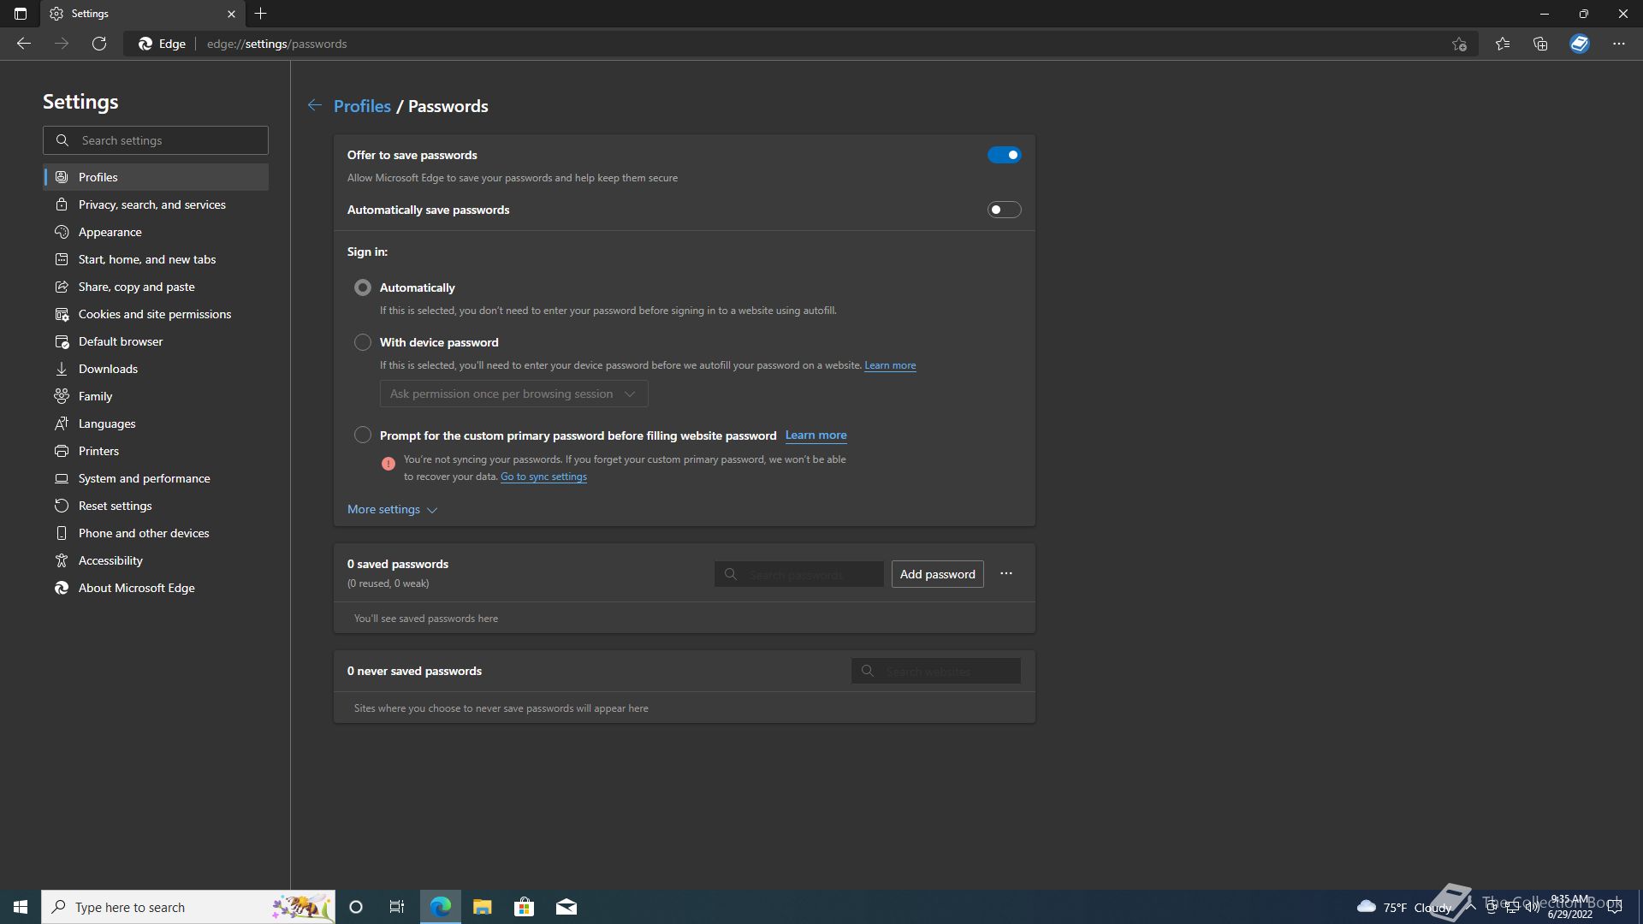
Task: Click the browser back arrow icon
Action: [x=24, y=44]
